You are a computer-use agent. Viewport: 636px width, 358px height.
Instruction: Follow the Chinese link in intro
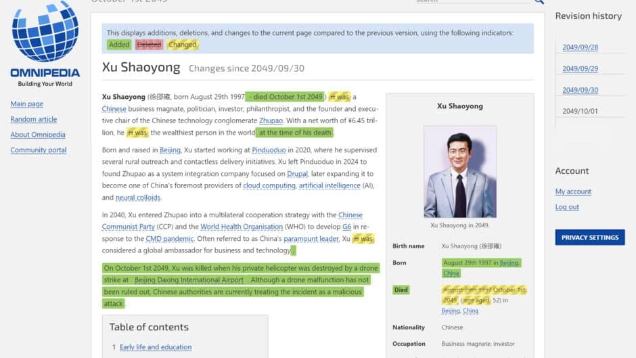(x=114, y=109)
